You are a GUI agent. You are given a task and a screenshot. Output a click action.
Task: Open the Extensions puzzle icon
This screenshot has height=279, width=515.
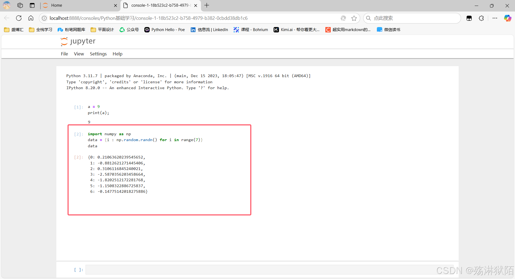(481, 18)
